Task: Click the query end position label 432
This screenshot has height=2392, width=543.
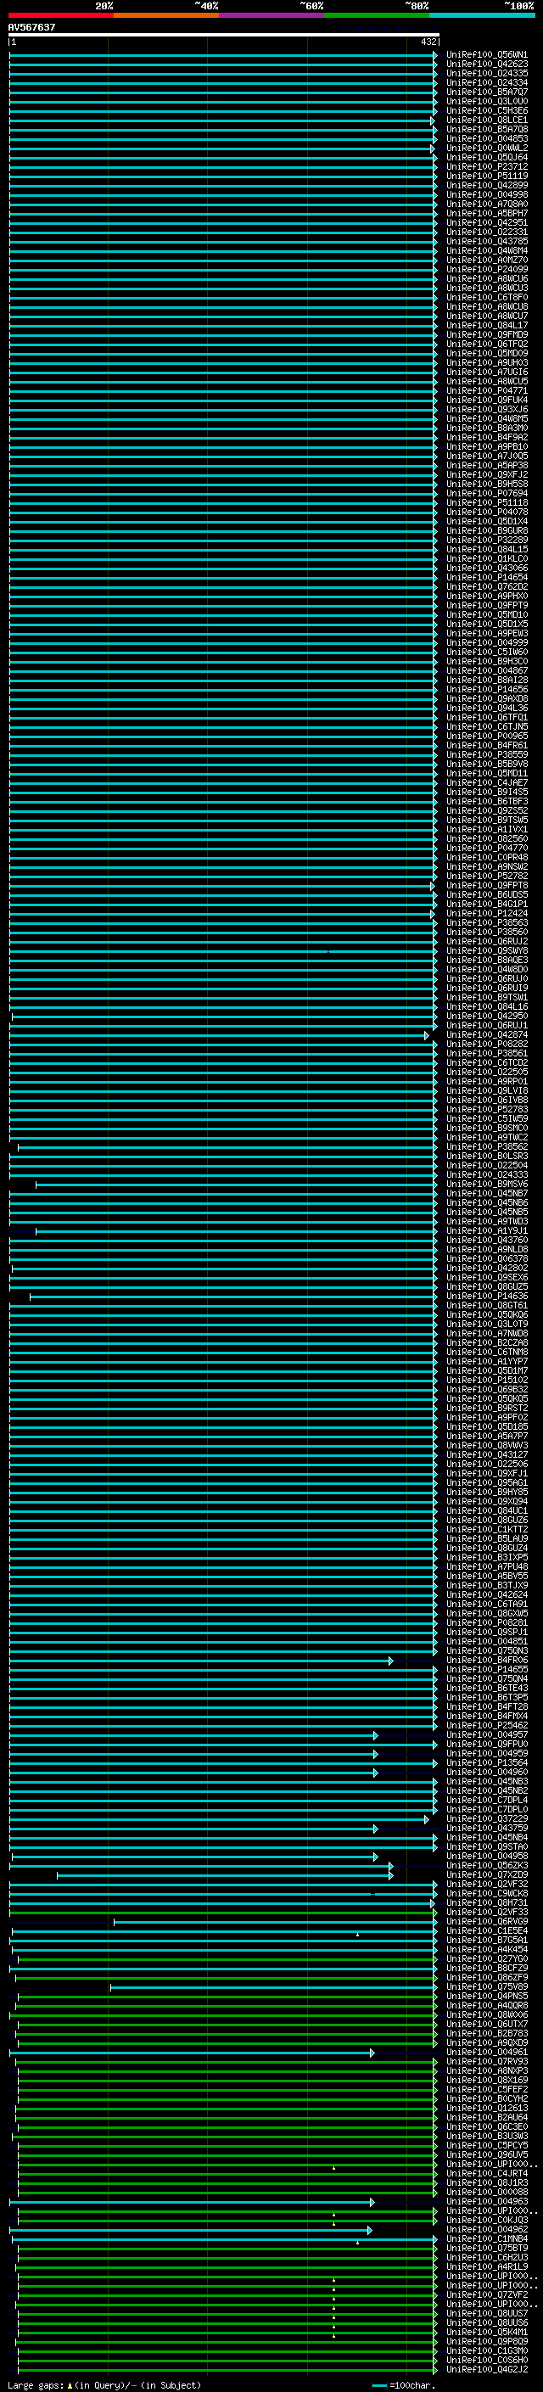Action: tap(428, 42)
